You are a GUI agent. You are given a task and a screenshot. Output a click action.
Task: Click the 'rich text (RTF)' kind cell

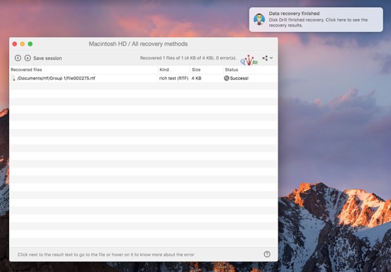[x=174, y=78]
